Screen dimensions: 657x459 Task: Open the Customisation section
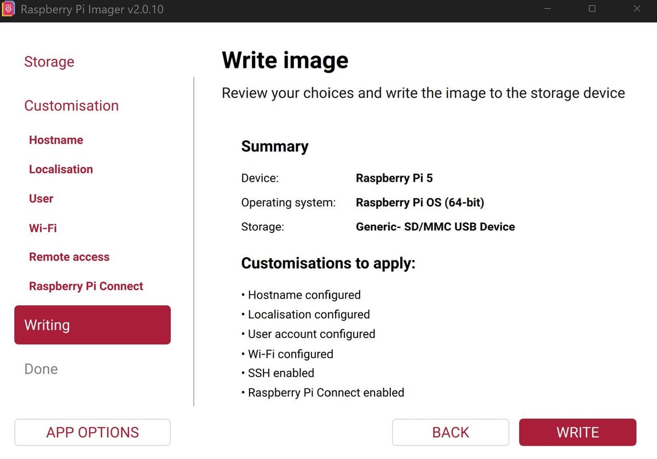point(71,106)
